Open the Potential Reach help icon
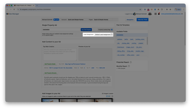 [131, 62]
